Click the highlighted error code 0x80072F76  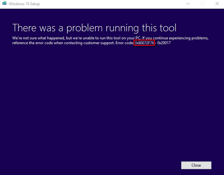pyautogui.click(x=144, y=43)
